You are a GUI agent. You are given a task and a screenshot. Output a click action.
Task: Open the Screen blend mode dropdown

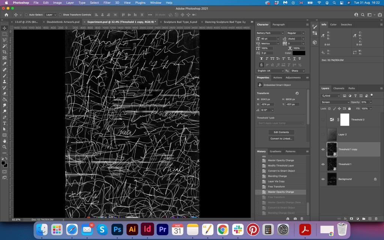(335, 102)
